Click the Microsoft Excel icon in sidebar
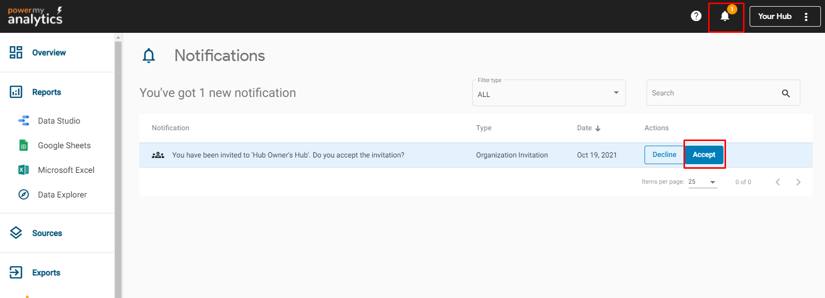The height and width of the screenshot is (298, 825). pos(24,170)
